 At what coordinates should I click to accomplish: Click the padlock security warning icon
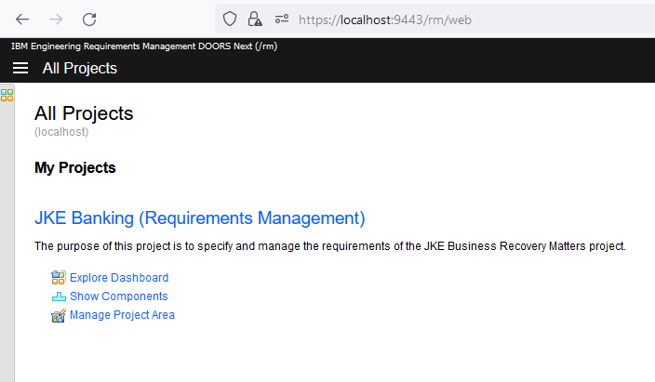pos(255,20)
